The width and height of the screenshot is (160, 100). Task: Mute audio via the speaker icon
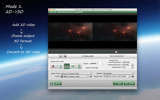[83, 56]
